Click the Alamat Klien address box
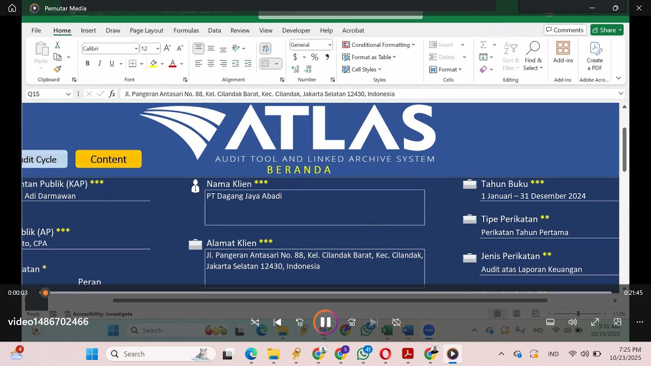This screenshot has width=651, height=366. [x=315, y=268]
